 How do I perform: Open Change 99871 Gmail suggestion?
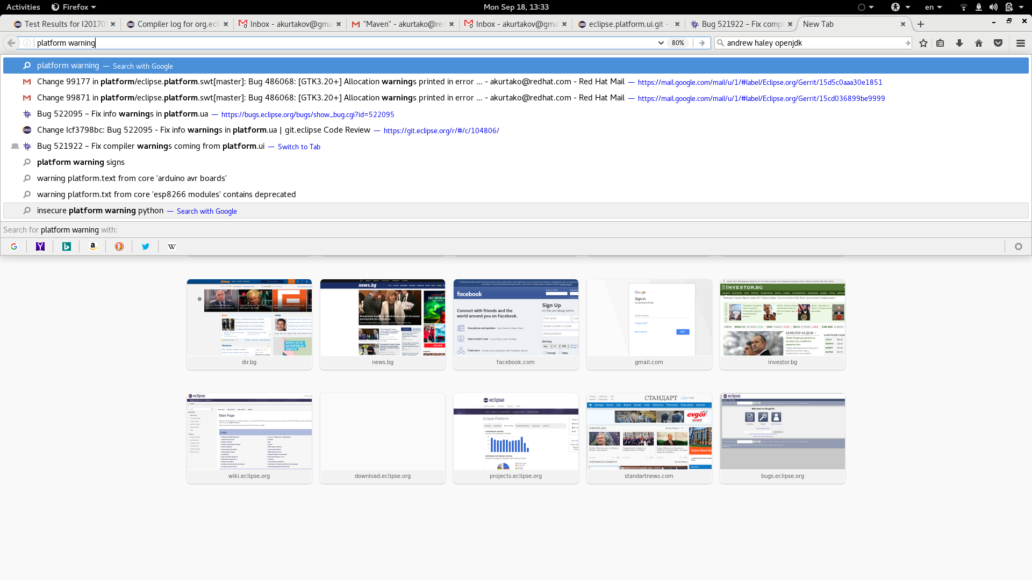click(516, 98)
